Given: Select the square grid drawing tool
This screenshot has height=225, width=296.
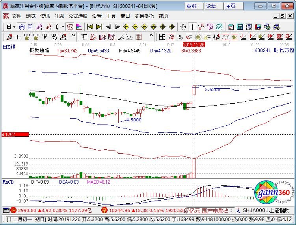Looking at the screenshot, I should 139,37.
